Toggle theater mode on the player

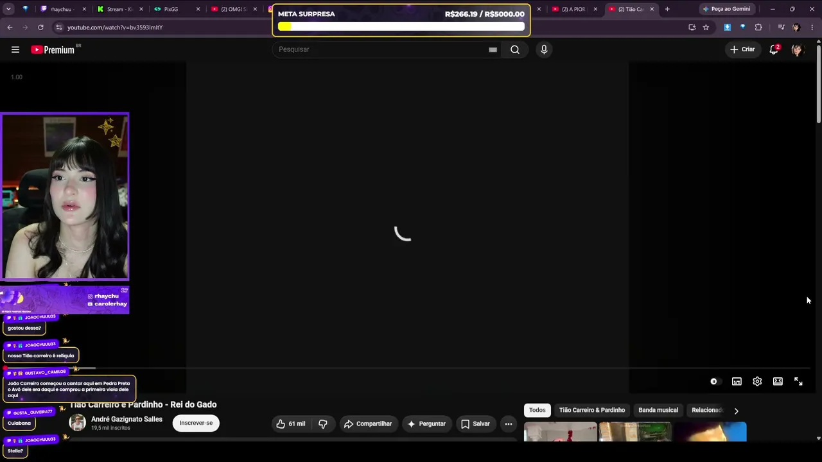pos(778,381)
